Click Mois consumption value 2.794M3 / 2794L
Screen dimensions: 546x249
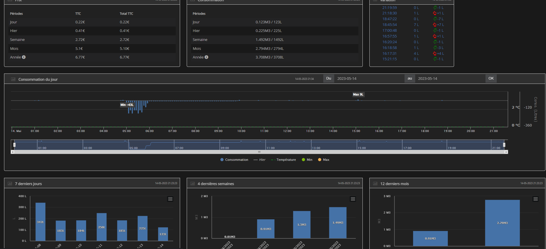270,49
